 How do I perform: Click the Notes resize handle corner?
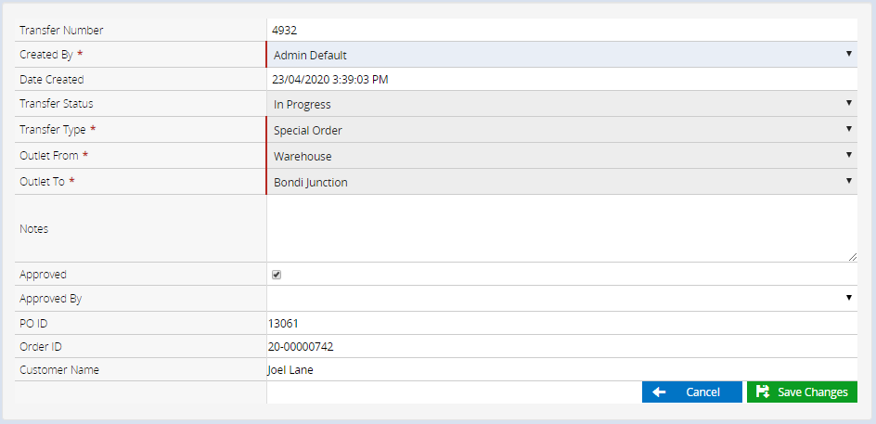pyautogui.click(x=852, y=256)
